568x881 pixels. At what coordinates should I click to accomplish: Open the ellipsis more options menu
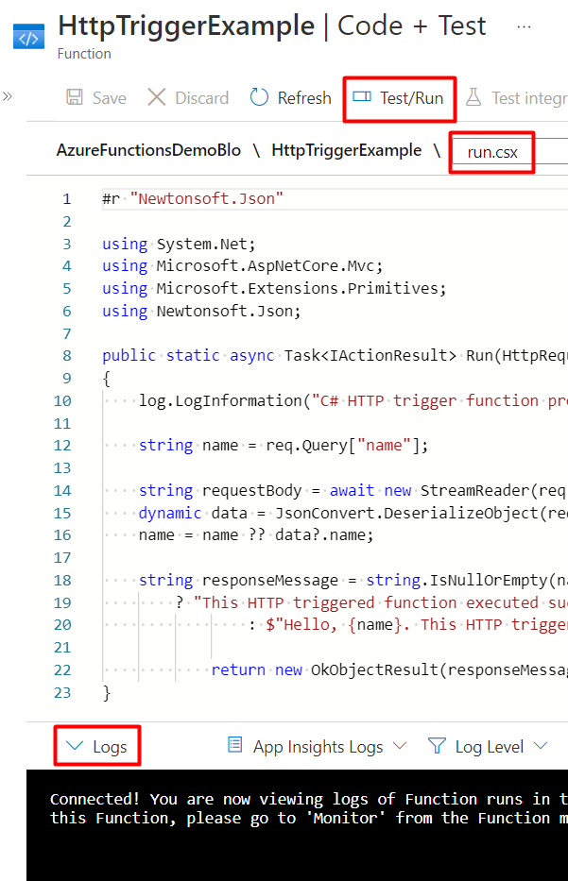click(x=524, y=26)
